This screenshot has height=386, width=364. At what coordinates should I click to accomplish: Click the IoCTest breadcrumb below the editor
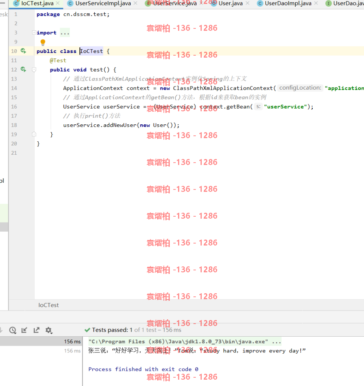click(49, 305)
